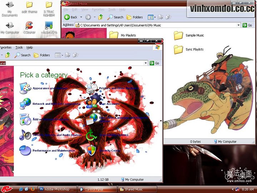Open Tools menu in Shared Music window
257x193 pixels.
click(112, 10)
